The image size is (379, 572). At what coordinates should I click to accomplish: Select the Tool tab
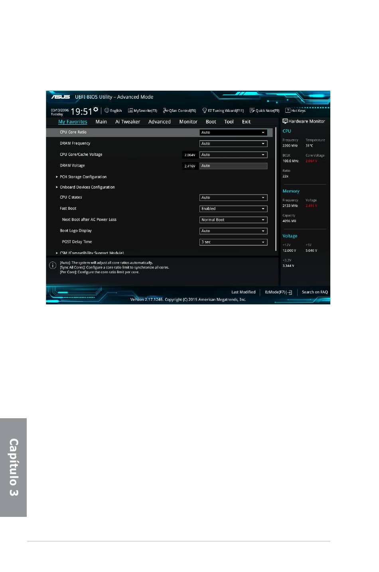(229, 122)
